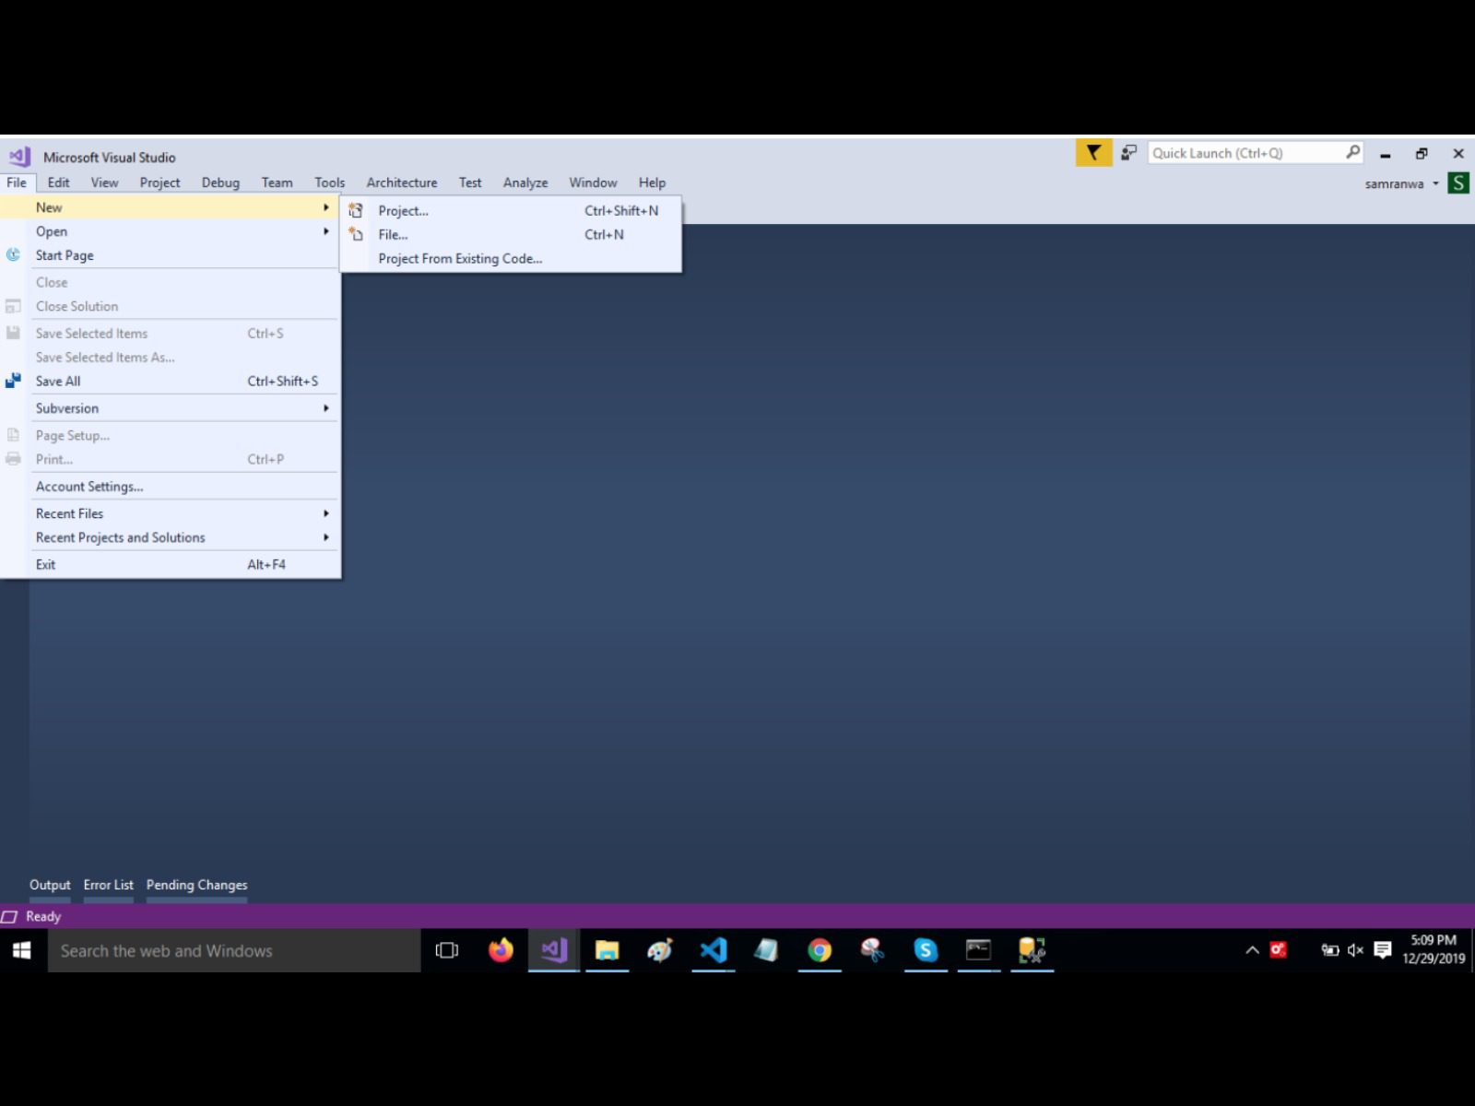Close the open File menu
This screenshot has height=1106, width=1475.
click(x=17, y=182)
